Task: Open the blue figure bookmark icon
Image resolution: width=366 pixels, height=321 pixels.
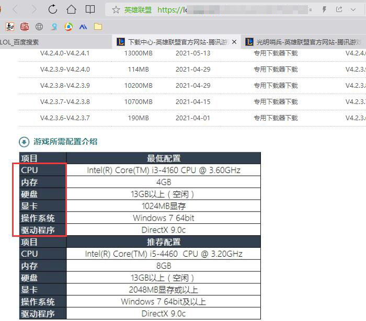Action: click(54, 27)
